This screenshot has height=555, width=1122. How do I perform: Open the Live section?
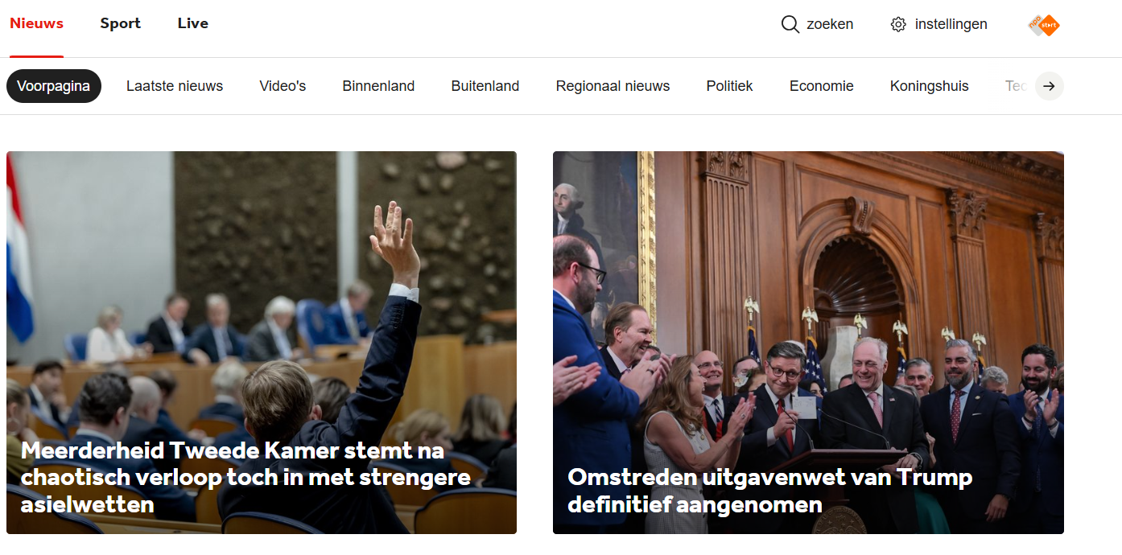[193, 23]
